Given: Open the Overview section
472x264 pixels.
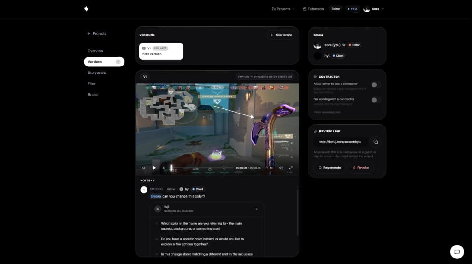Looking at the screenshot, I should tap(95, 51).
